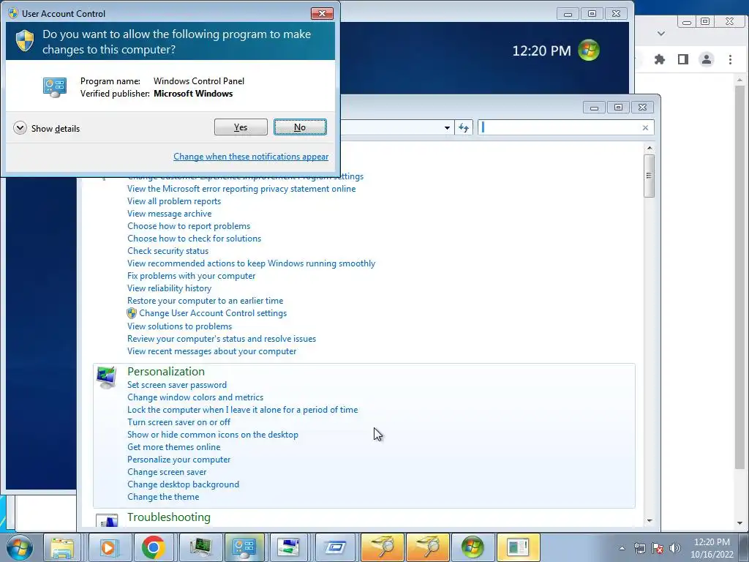Open 'Change when these notifications appear' link
Viewport: 749px width, 562px height.
tap(251, 157)
